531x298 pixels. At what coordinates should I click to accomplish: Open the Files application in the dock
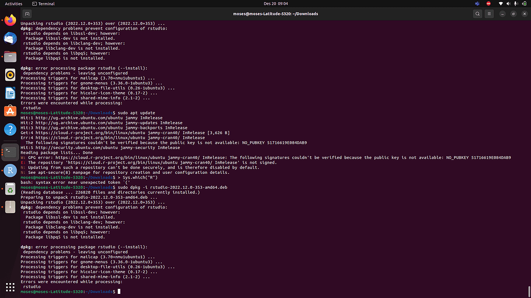coord(10,57)
